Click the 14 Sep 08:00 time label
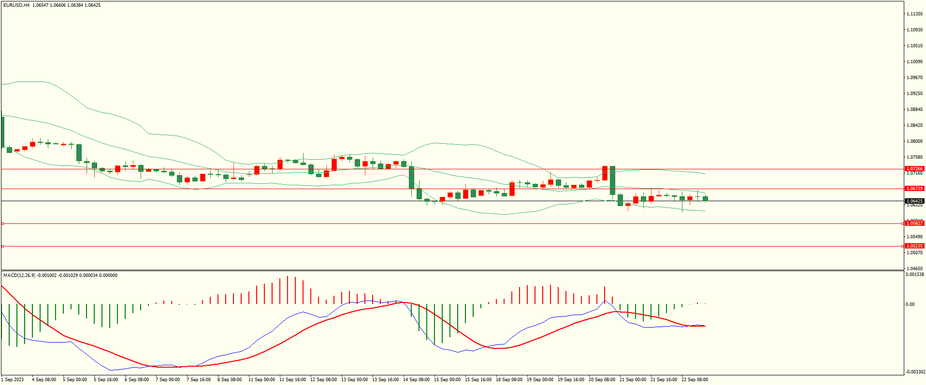This screenshot has width=926, height=385. pos(416,380)
